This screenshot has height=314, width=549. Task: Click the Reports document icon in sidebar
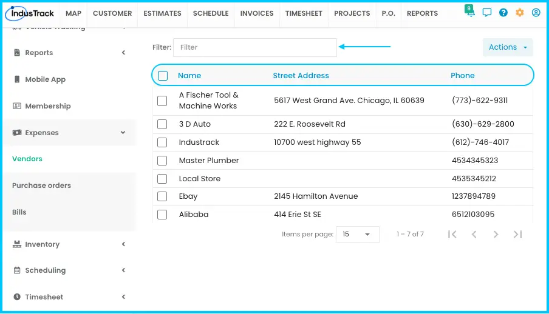[17, 53]
